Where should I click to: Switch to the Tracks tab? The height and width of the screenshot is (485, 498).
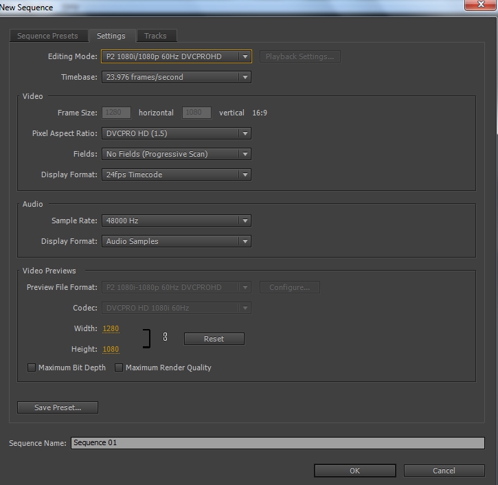click(157, 36)
